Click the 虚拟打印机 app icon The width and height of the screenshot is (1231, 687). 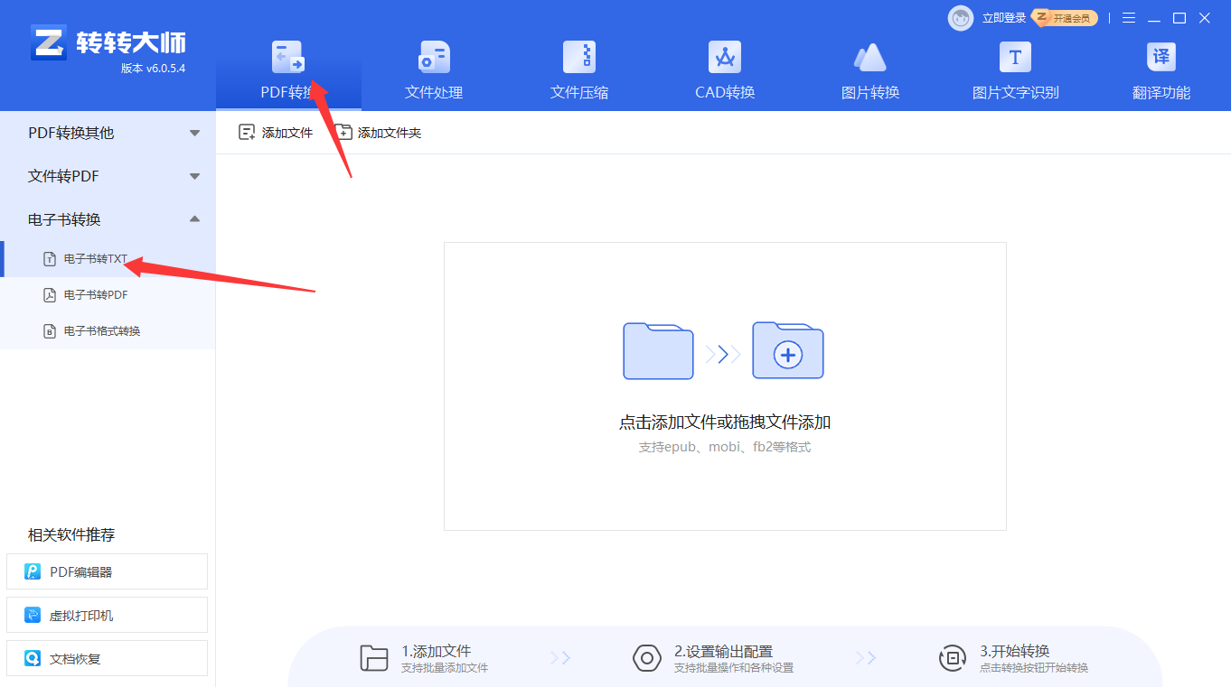click(x=33, y=615)
